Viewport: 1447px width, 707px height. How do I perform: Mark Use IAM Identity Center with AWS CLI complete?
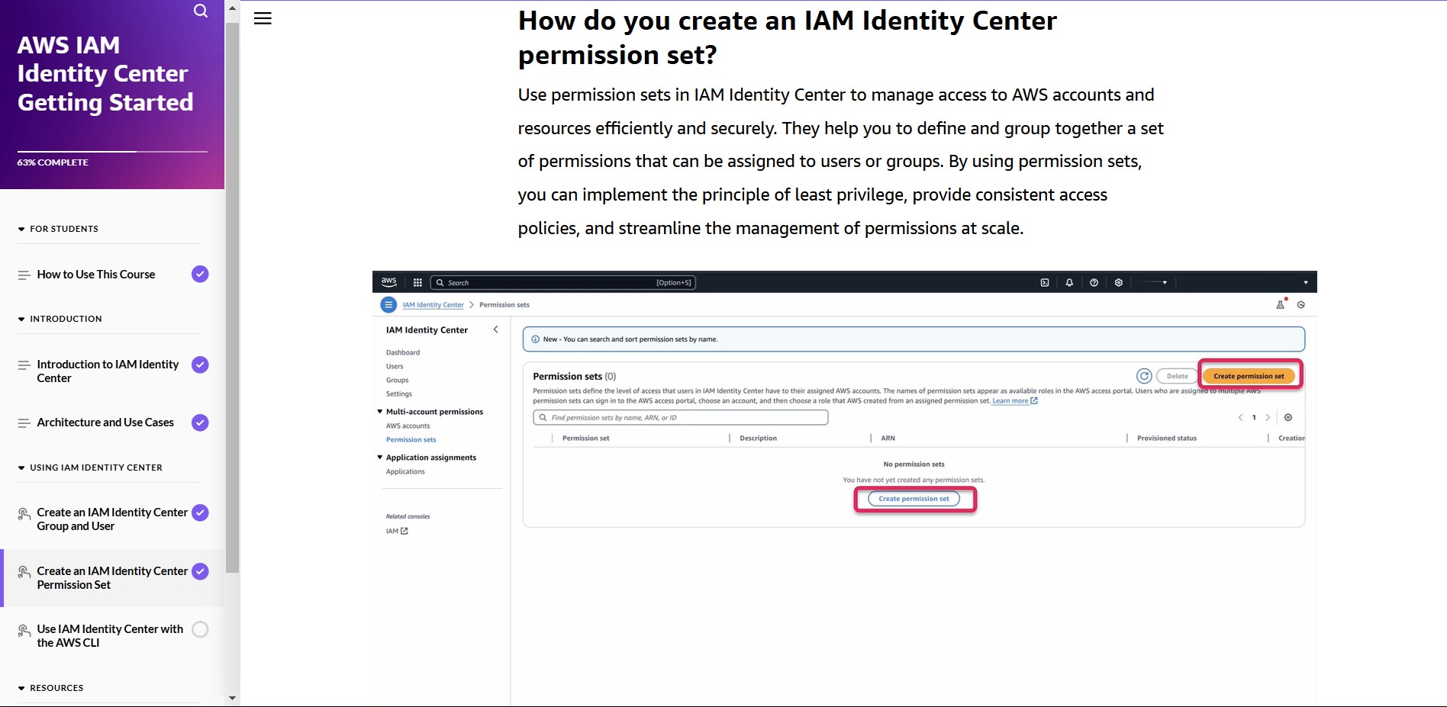point(200,629)
